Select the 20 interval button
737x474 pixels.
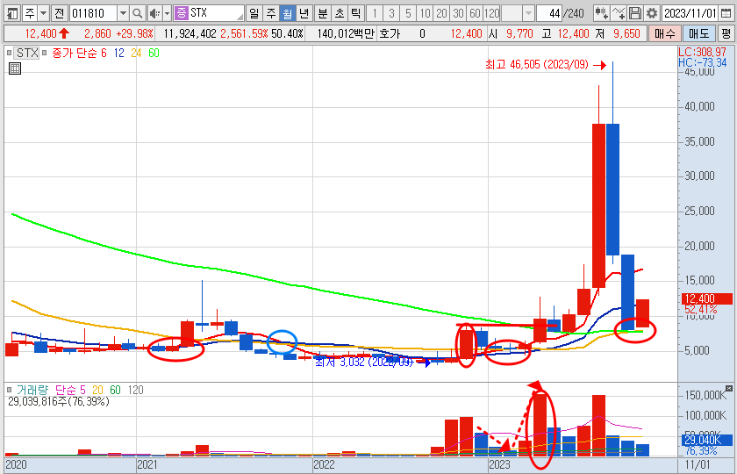442,13
